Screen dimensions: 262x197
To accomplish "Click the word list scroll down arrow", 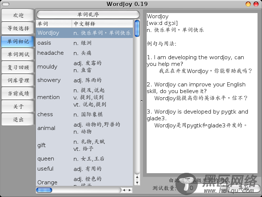I will (137, 183).
